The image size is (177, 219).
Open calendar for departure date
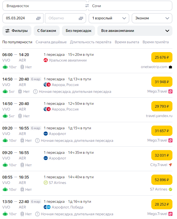38,18
